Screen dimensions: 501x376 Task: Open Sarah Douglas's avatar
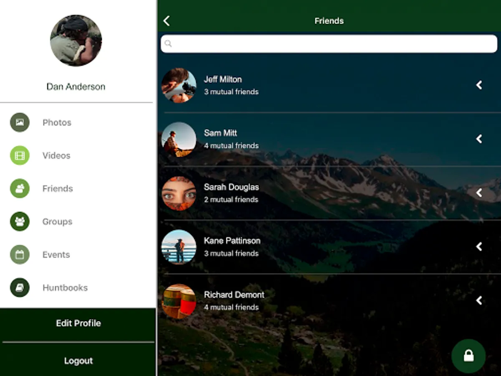coord(179,193)
